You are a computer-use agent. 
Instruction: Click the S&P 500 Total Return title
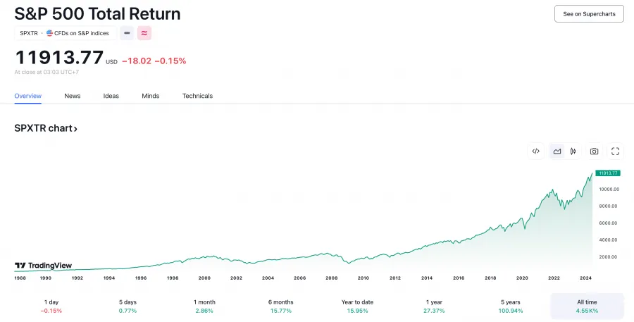tap(97, 14)
